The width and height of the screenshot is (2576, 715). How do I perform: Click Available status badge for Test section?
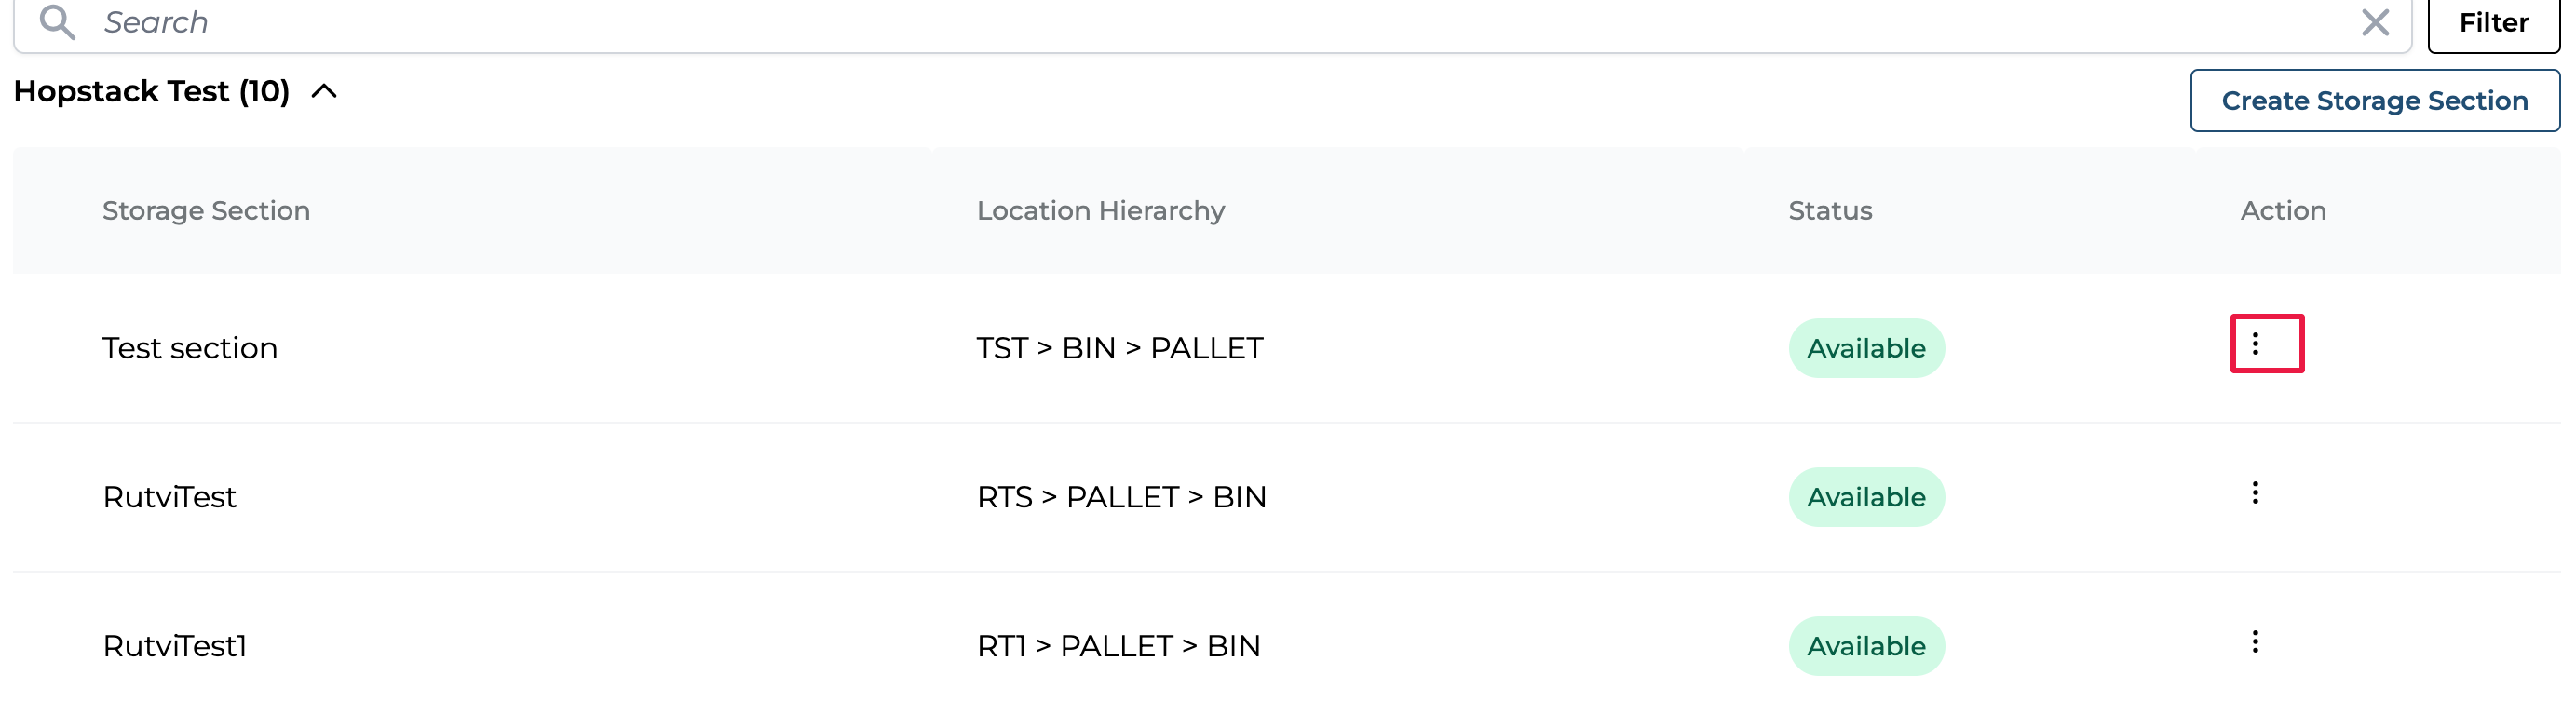pos(1865,348)
